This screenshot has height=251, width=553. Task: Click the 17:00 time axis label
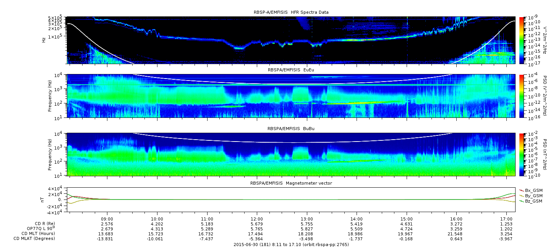coord(506,219)
